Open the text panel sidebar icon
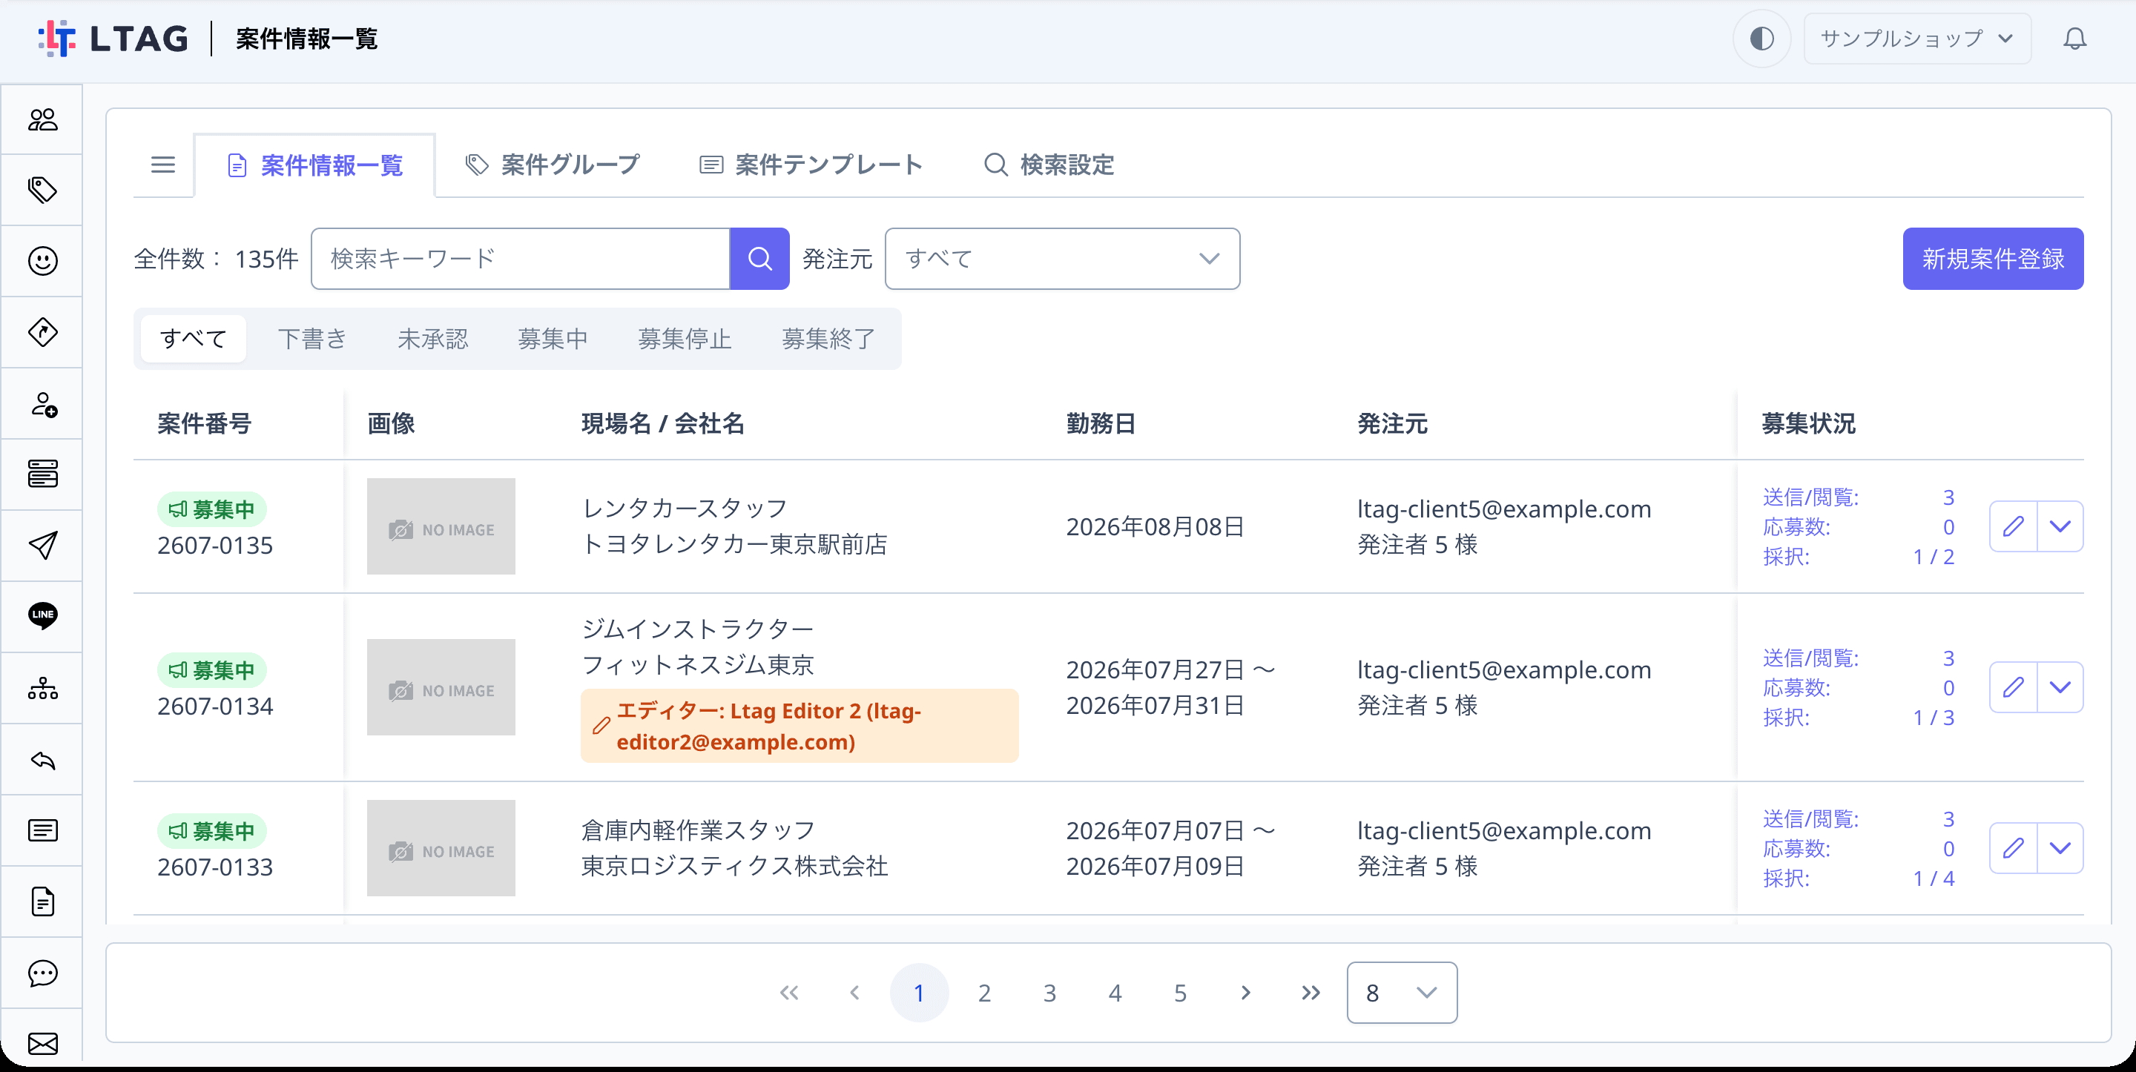2136x1072 pixels. pos(42,831)
